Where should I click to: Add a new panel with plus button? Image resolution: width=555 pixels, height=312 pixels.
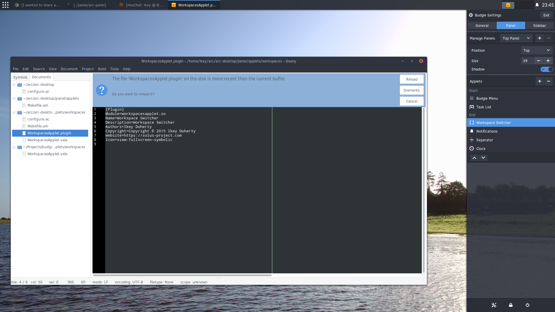click(539, 38)
